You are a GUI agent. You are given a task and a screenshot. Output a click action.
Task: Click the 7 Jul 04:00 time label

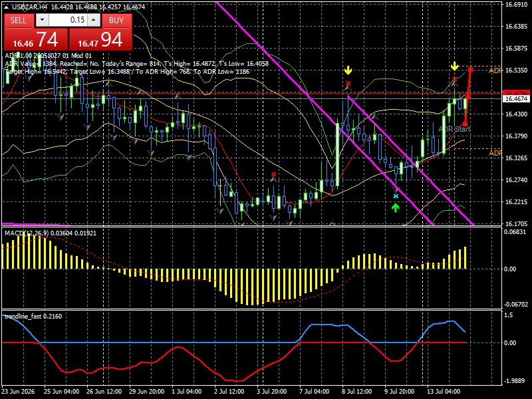[x=315, y=391]
